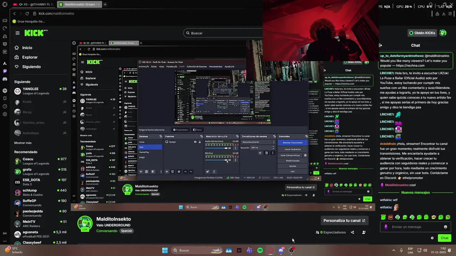Open chat settings gear icon
Viewport: 456px width, 256px height.
tap(432, 238)
